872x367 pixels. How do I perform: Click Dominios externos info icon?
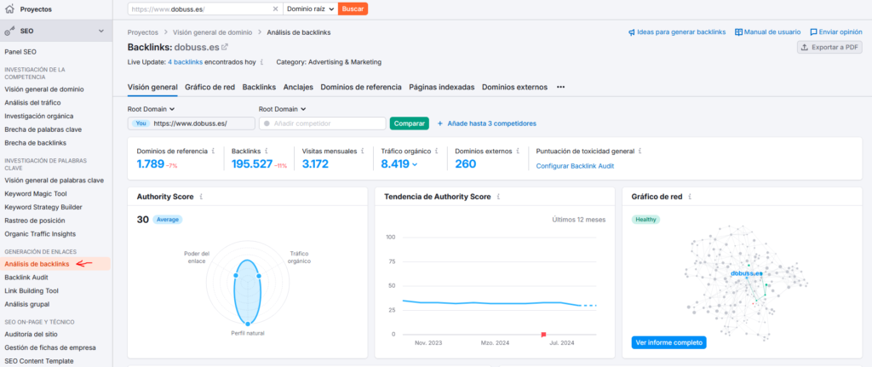click(518, 151)
